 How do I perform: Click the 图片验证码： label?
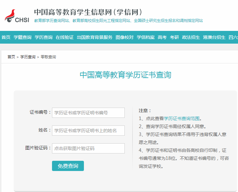(38, 148)
